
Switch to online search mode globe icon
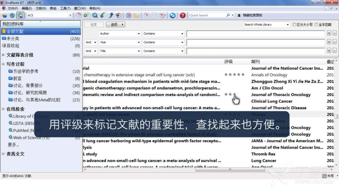click(12, 15)
